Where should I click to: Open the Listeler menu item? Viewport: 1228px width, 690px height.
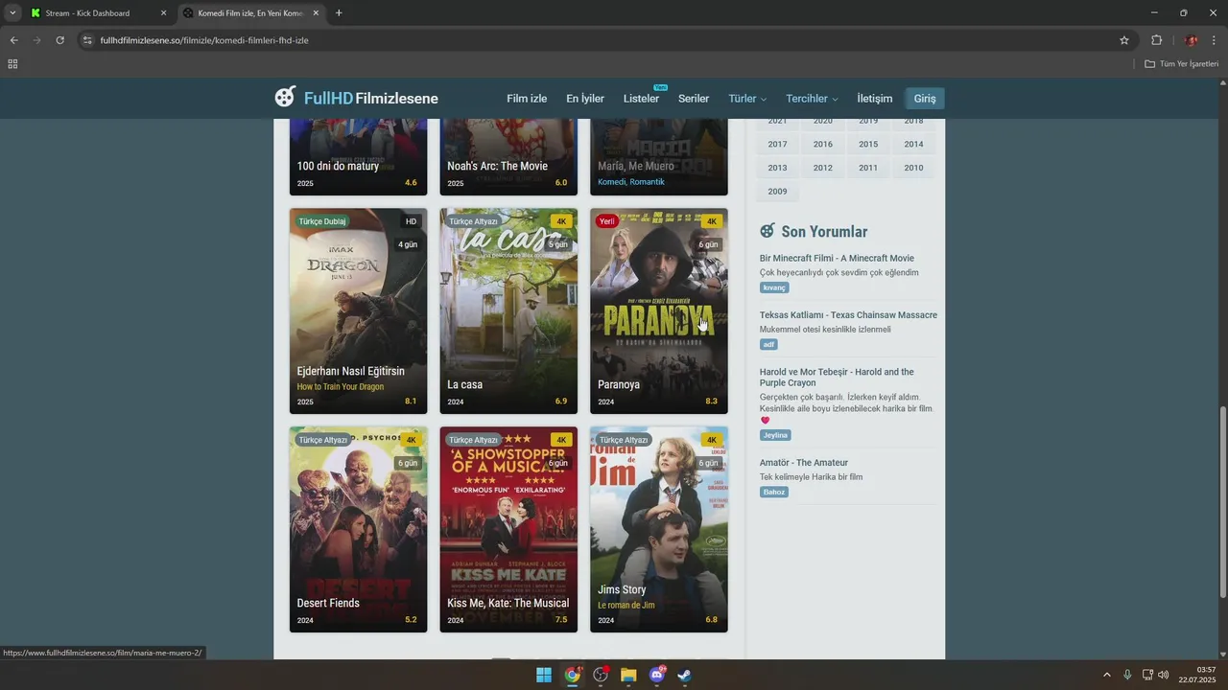click(x=641, y=99)
